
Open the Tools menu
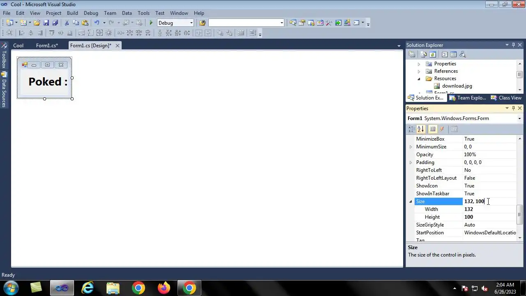[x=143, y=13]
